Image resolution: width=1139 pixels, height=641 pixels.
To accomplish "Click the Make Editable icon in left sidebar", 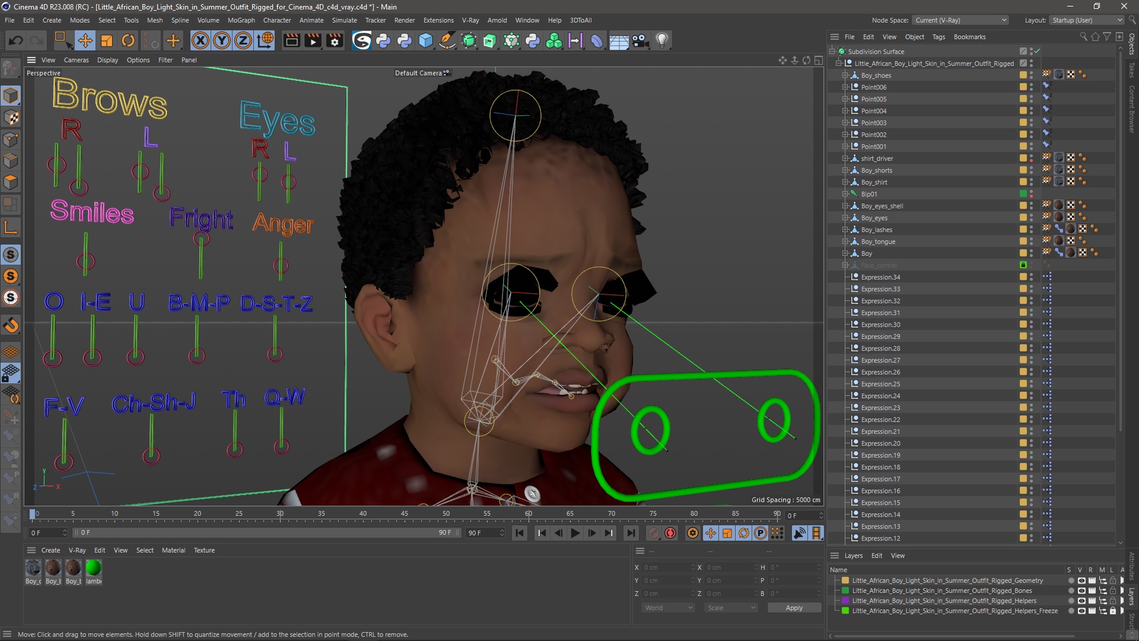I will (x=11, y=70).
